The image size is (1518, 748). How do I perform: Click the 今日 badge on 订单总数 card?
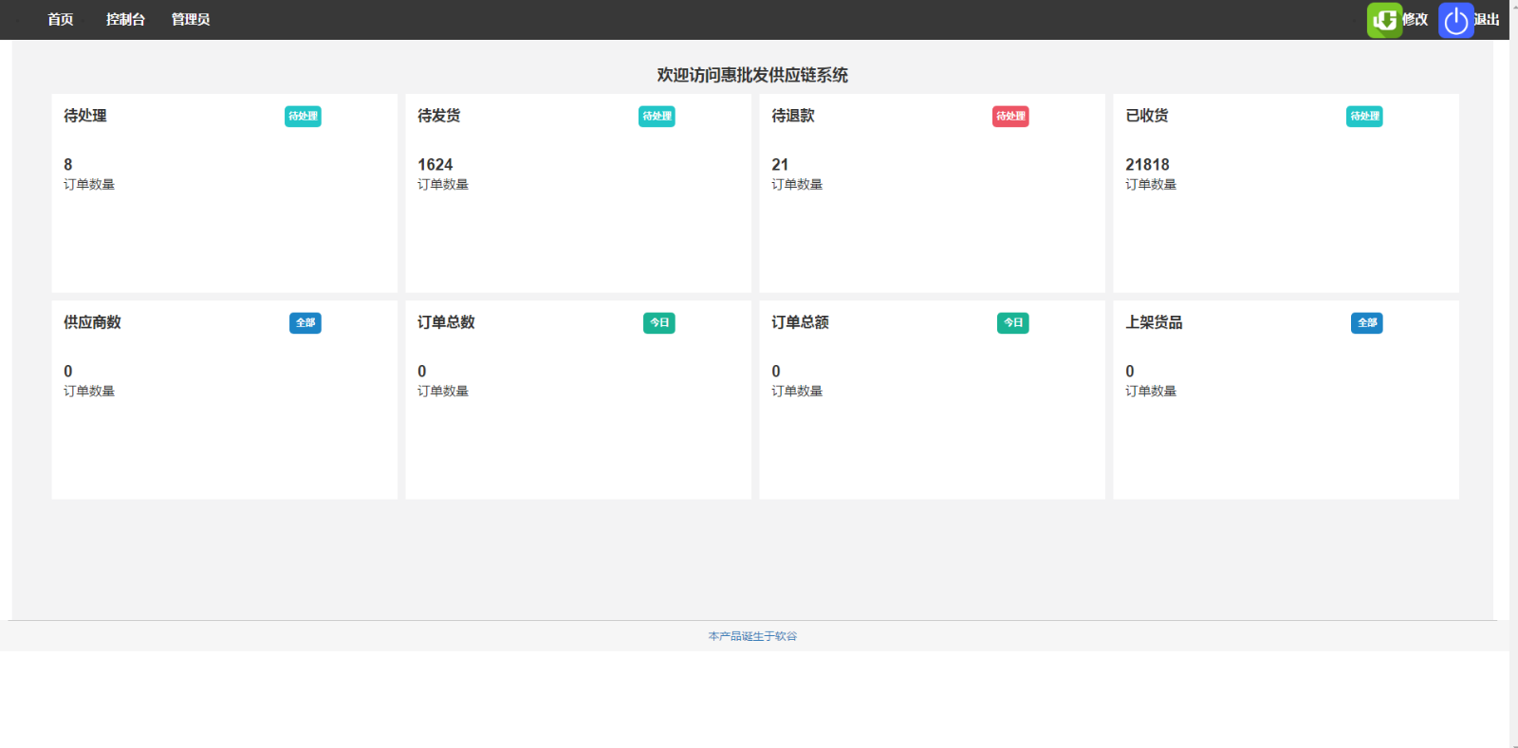point(659,323)
